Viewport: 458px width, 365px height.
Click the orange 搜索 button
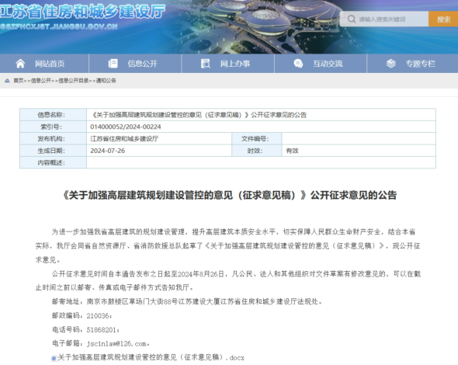point(443,19)
